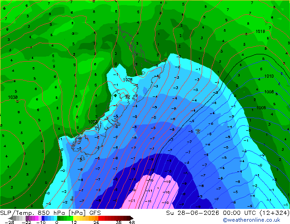Click the 26 legend scale value
The width and height of the screenshot is (290, 224).
point(96,222)
